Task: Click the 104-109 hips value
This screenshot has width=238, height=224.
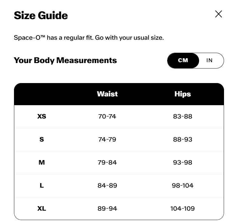Action: 183,209
